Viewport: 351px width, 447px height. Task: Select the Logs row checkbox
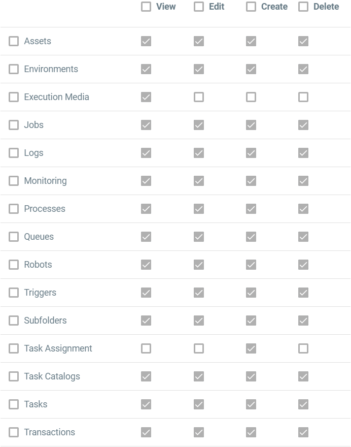tap(14, 153)
